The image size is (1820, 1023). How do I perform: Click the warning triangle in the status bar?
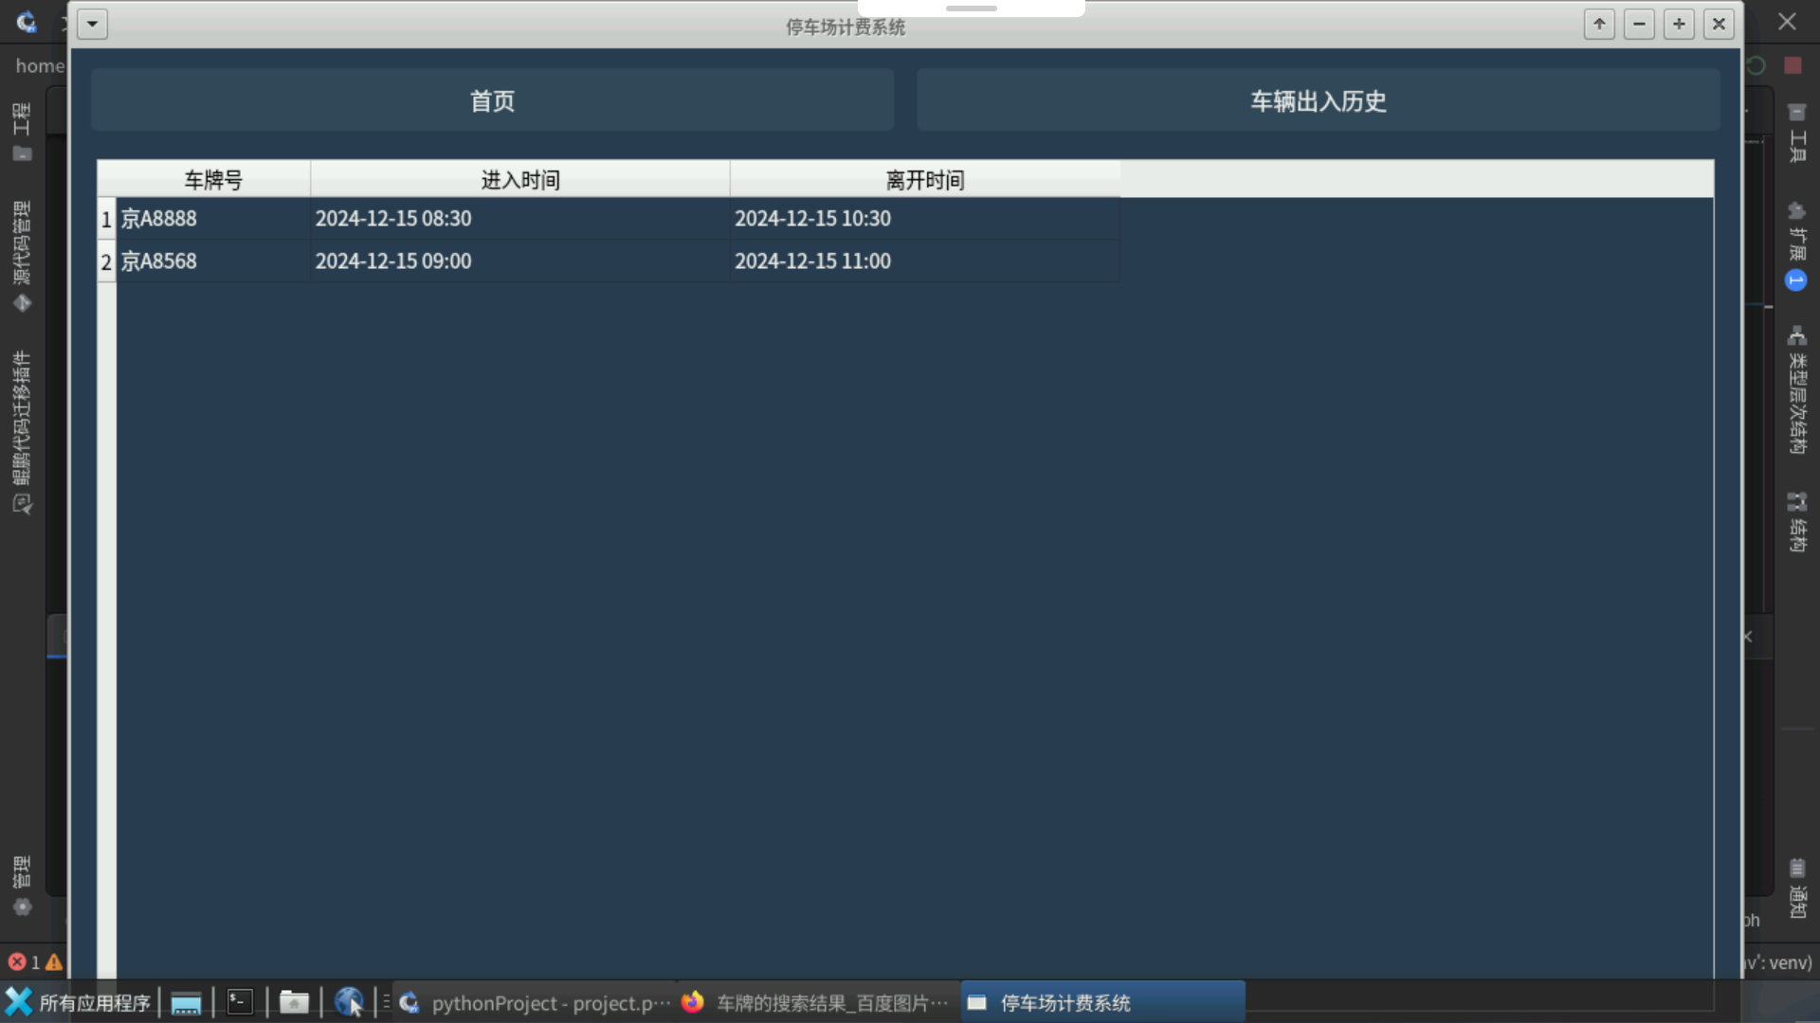55,961
